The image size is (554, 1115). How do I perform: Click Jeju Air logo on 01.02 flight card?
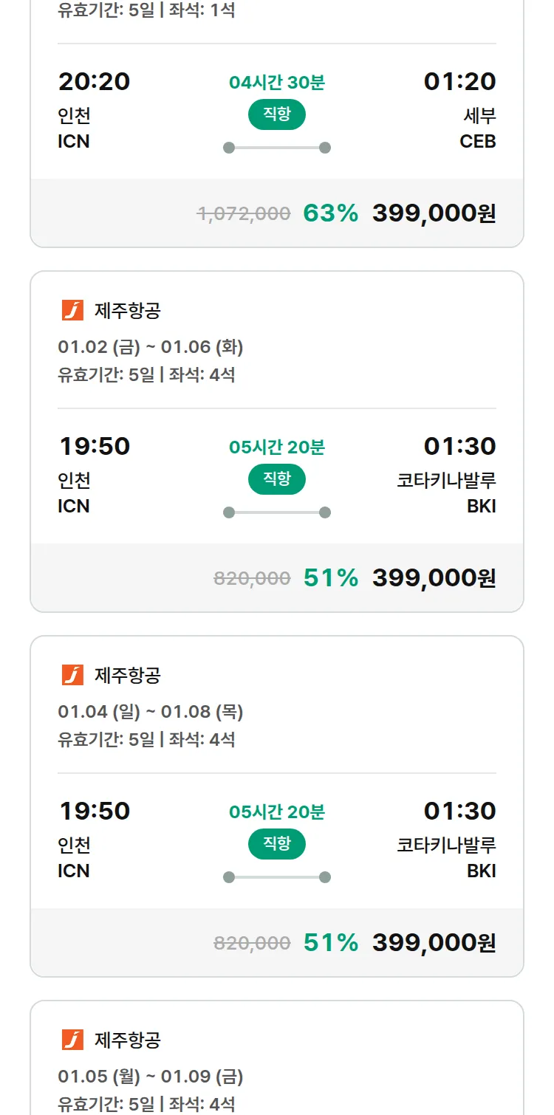click(x=72, y=310)
